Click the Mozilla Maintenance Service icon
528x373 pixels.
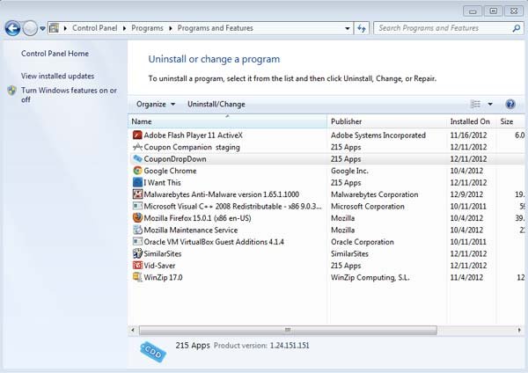(x=137, y=230)
